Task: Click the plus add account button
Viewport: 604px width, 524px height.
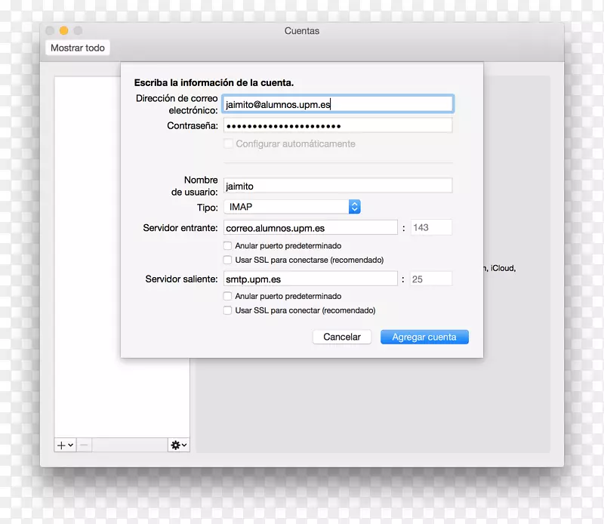Action: [65, 445]
